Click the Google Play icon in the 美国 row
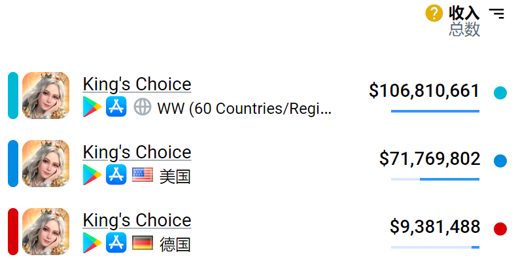518x263 pixels. [92, 175]
